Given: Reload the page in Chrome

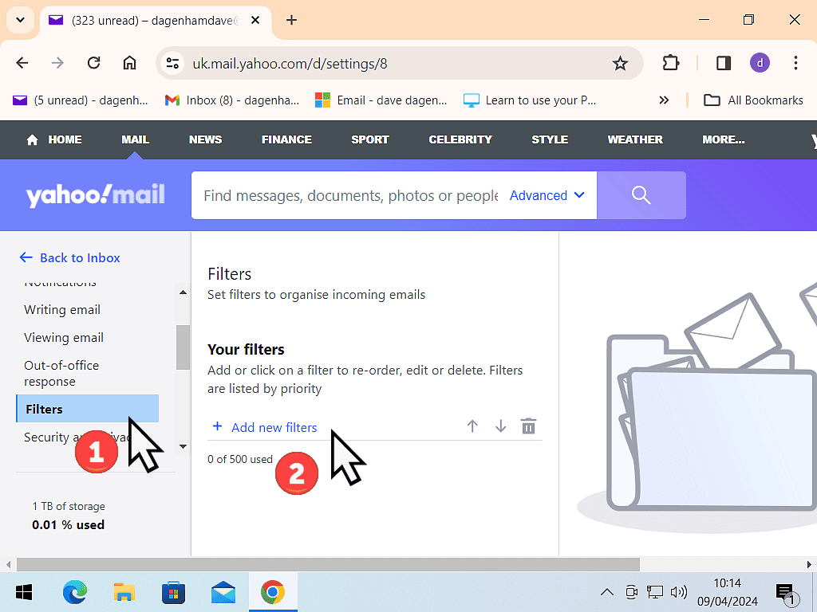Looking at the screenshot, I should pos(93,63).
